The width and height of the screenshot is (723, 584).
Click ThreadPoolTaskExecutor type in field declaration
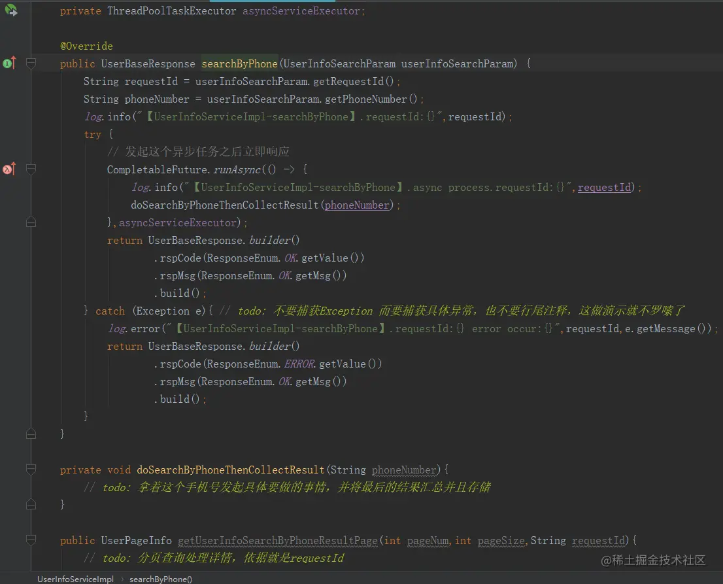click(171, 10)
